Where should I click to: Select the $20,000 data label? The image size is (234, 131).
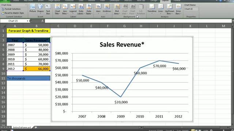121,102
